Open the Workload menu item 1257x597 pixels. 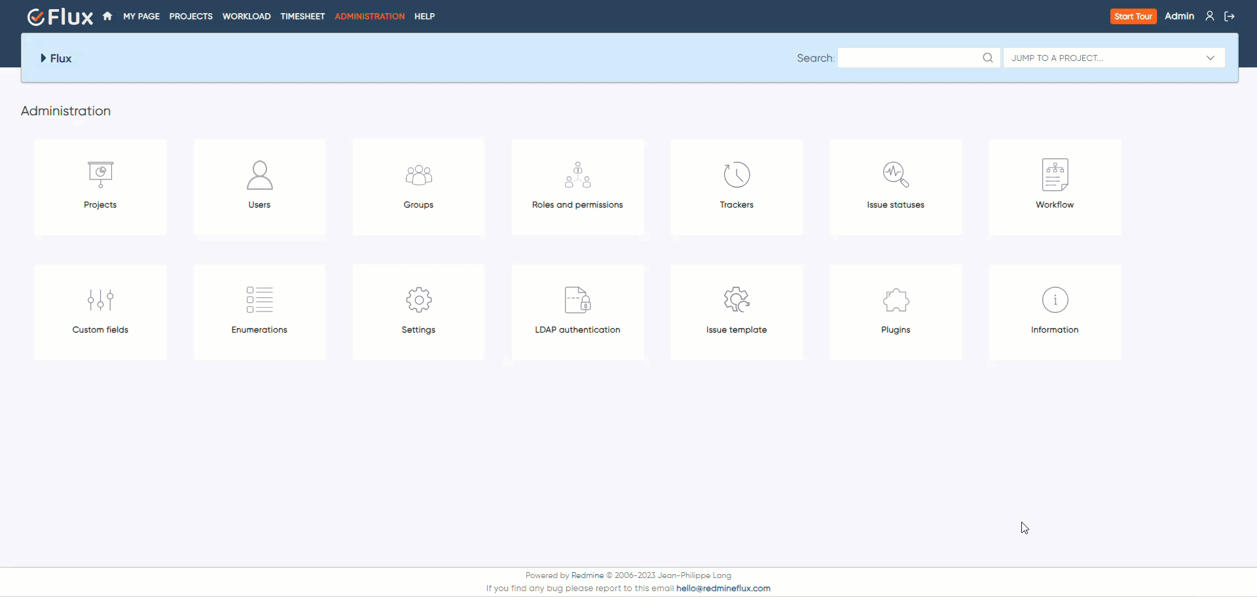click(246, 16)
